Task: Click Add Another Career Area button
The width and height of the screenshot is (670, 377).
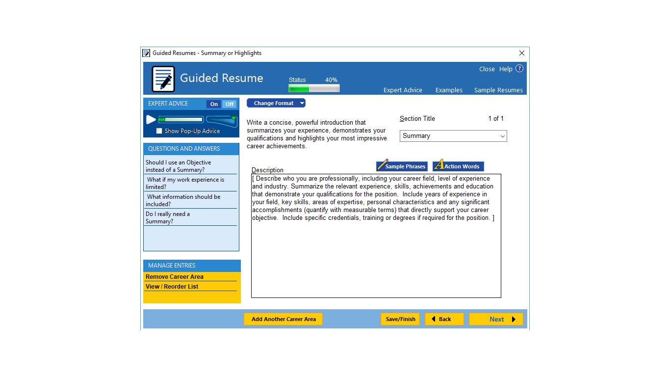Action: point(283,319)
